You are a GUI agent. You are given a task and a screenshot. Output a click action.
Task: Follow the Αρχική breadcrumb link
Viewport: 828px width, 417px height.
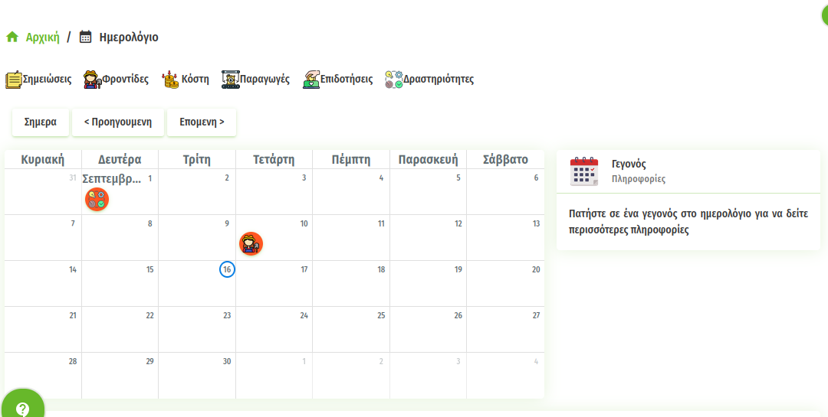pyautogui.click(x=42, y=37)
